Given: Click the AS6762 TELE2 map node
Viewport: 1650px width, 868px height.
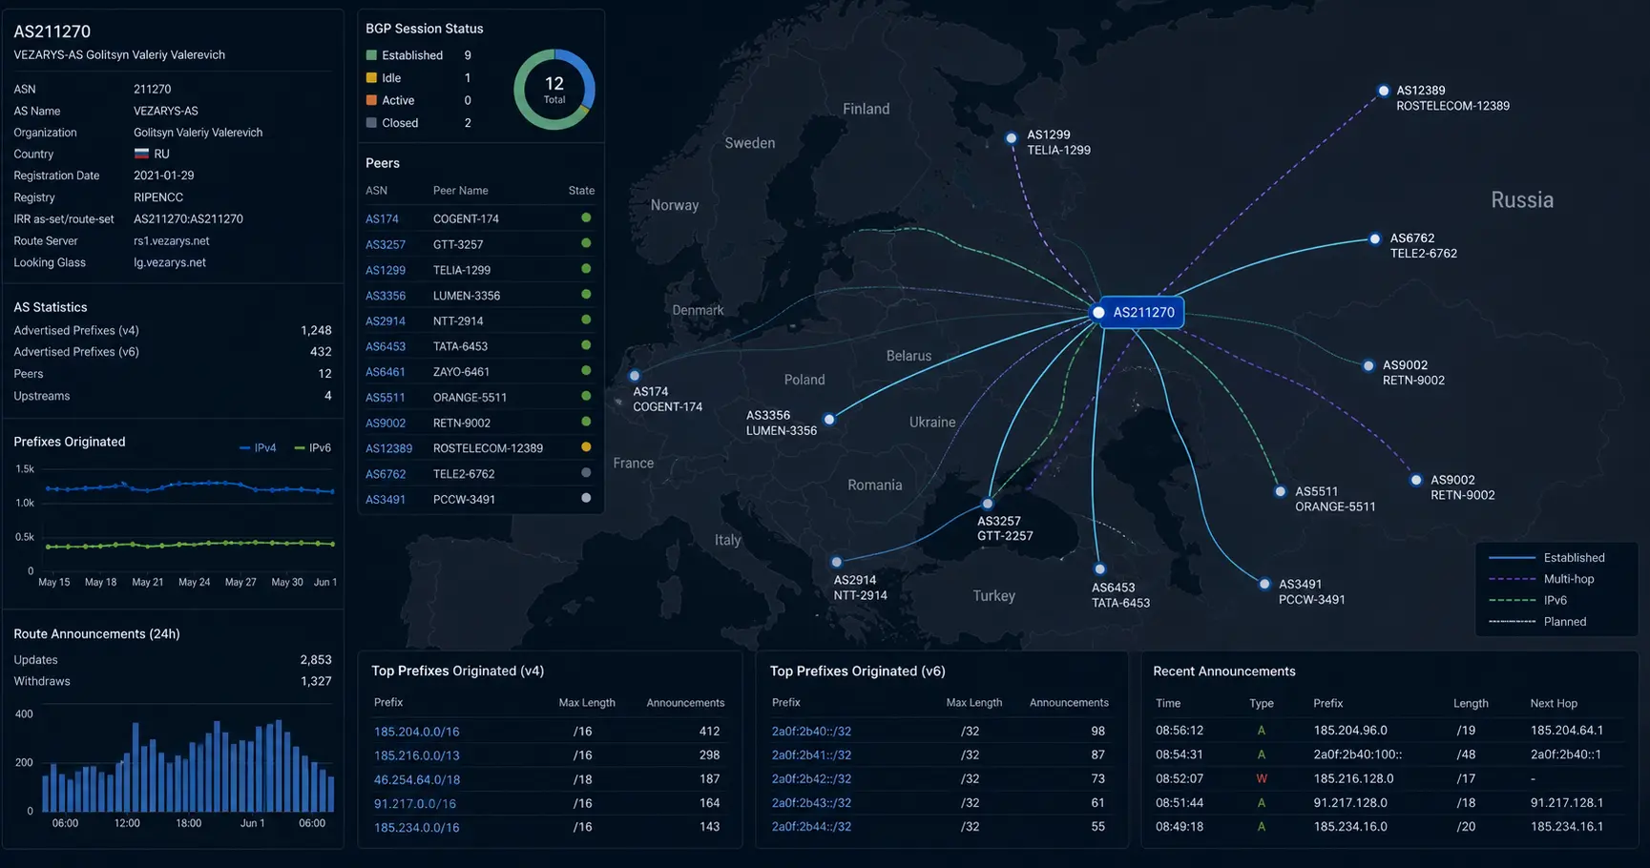Looking at the screenshot, I should 1375,239.
